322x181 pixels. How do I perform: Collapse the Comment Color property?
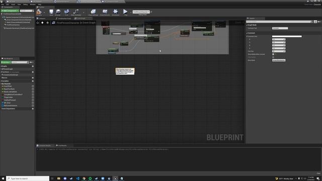(247, 36)
